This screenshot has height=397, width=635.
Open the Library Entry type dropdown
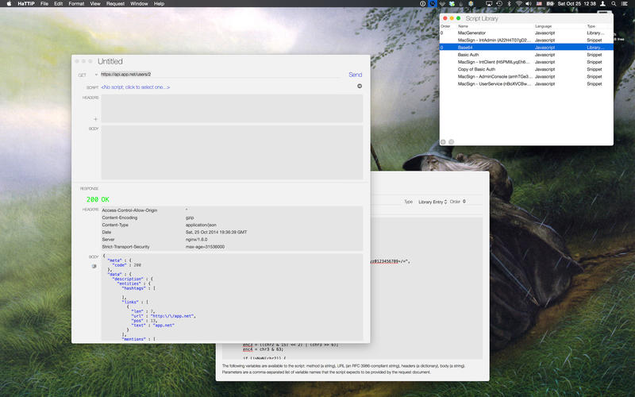(x=433, y=202)
